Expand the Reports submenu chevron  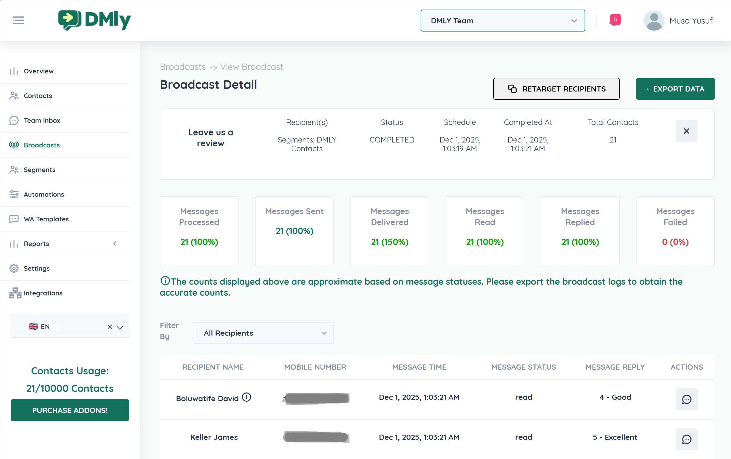point(115,244)
